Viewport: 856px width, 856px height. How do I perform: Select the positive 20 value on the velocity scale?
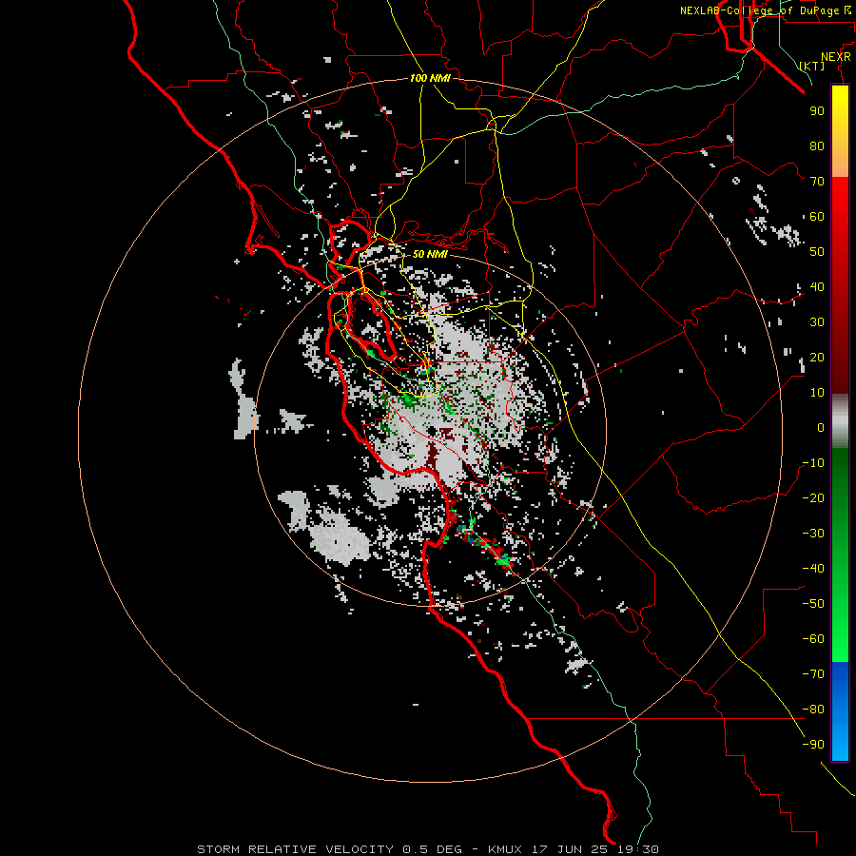pyautogui.click(x=817, y=357)
